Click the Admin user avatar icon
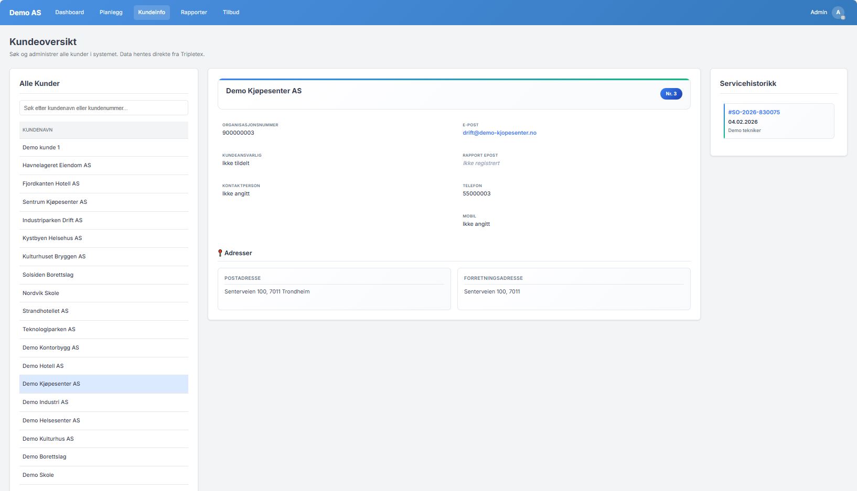The width and height of the screenshot is (857, 491). tap(838, 13)
